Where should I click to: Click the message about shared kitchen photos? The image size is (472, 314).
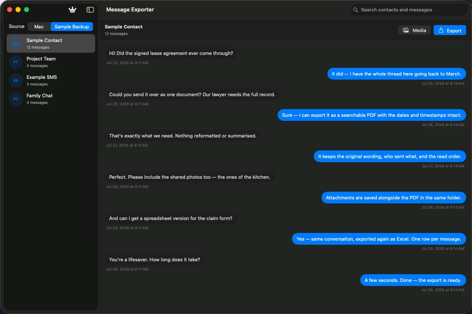pos(190,177)
